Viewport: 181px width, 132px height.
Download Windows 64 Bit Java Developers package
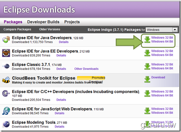(162, 41)
